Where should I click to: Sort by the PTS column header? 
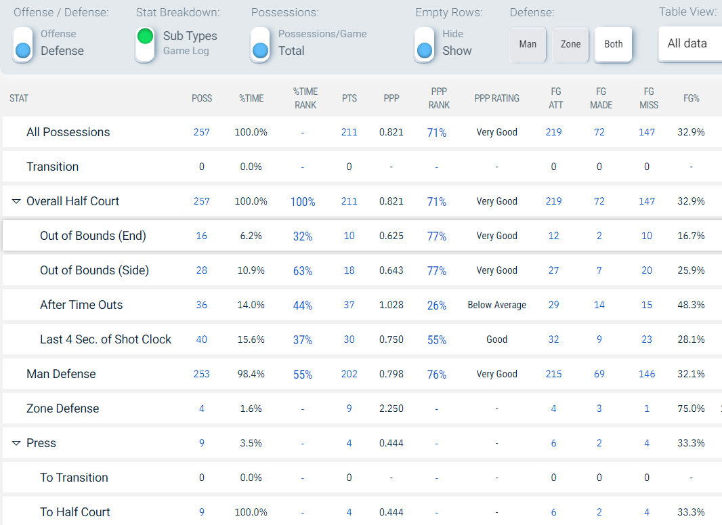[x=349, y=98]
